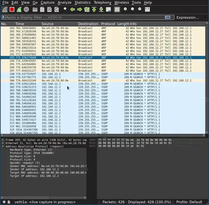Stop the running capture with red square
209x205 pixels.
click(12, 9)
